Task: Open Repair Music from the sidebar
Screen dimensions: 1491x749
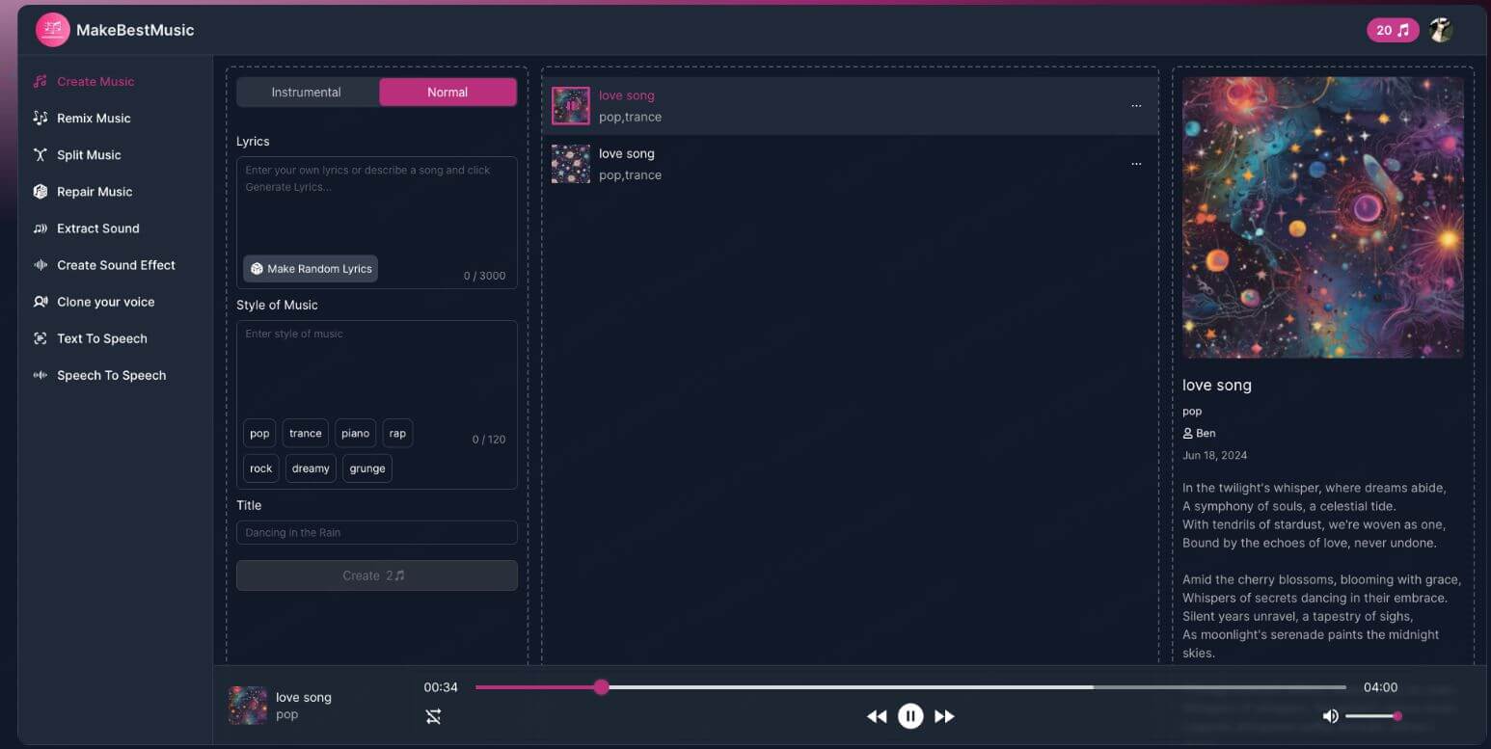Action: (x=95, y=192)
